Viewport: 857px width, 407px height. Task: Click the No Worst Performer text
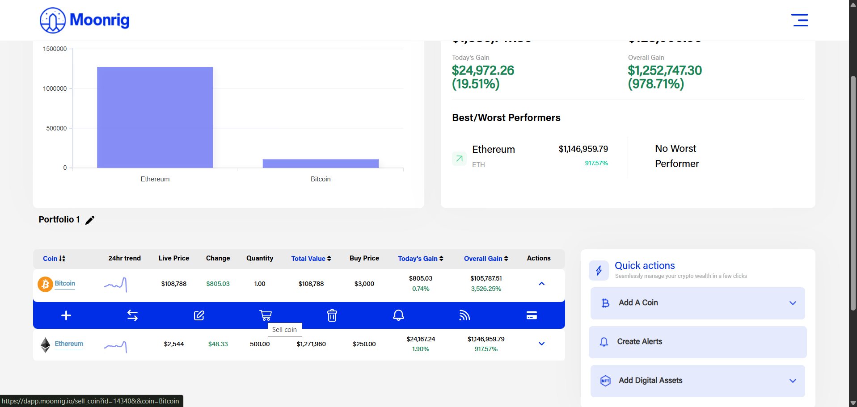pyautogui.click(x=677, y=156)
